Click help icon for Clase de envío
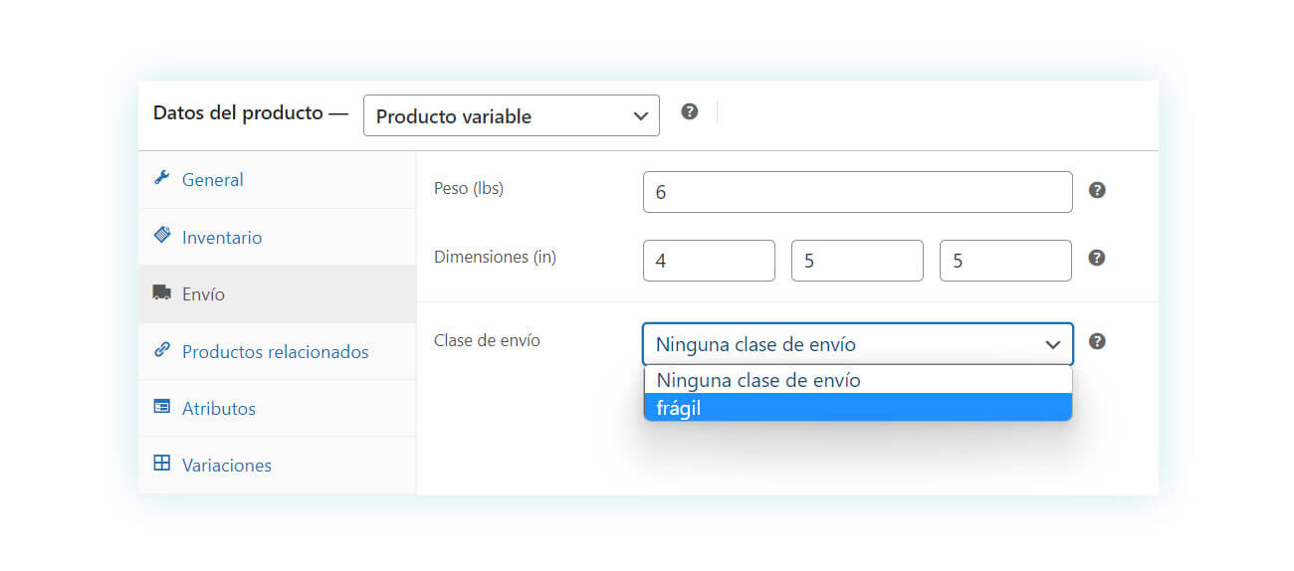The width and height of the screenshot is (1294, 571). [1097, 341]
